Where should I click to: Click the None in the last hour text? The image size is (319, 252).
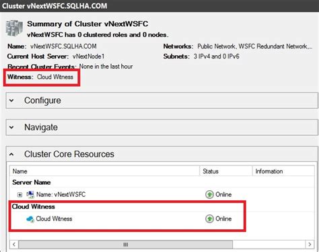coord(106,67)
